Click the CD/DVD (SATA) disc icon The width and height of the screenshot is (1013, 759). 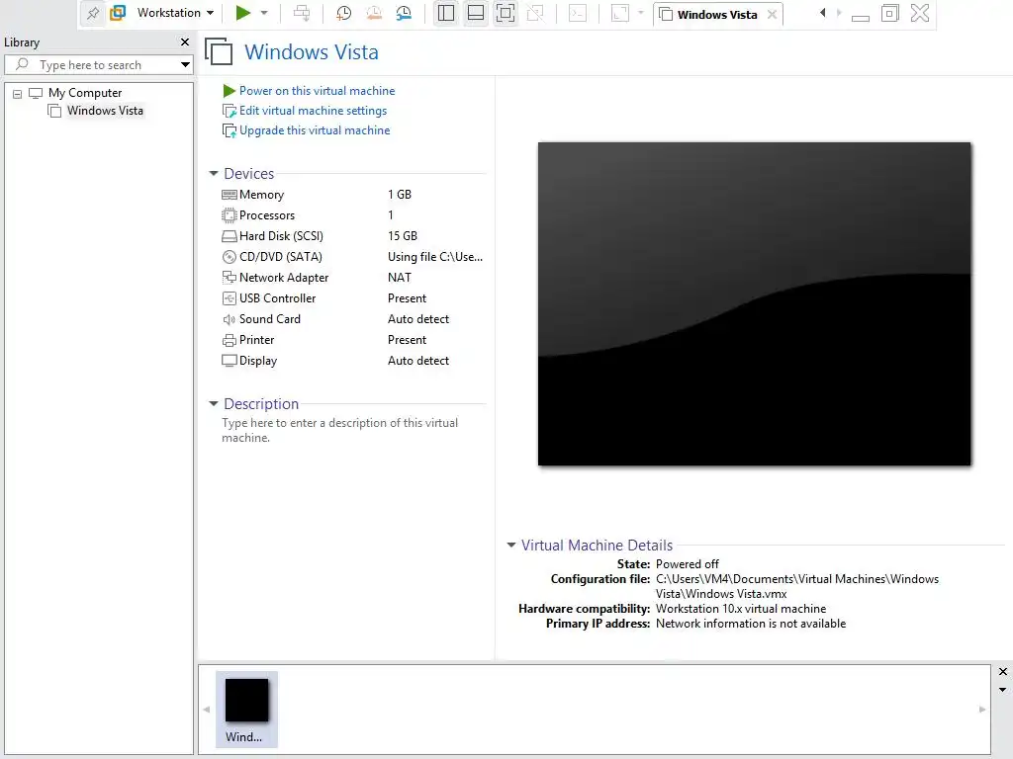point(229,257)
